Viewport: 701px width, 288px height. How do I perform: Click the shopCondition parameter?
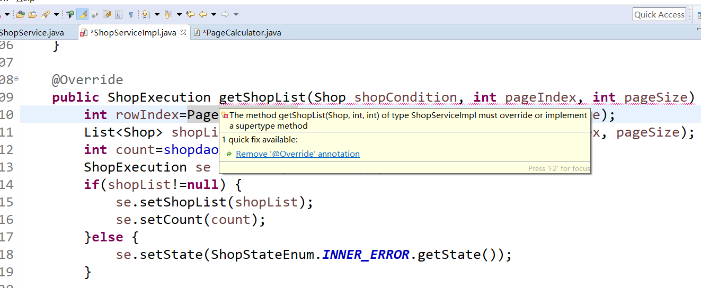[405, 97]
